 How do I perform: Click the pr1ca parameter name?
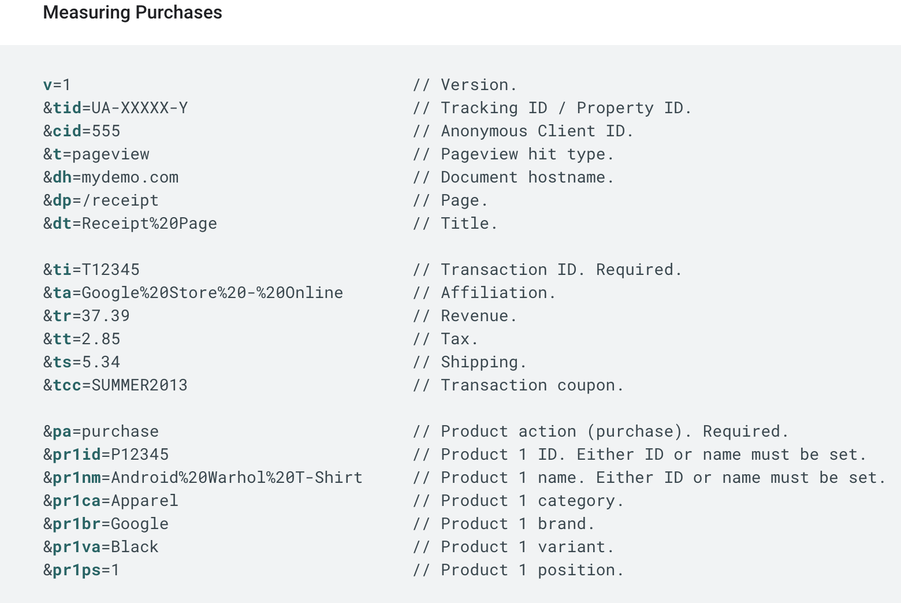pyautogui.click(x=77, y=501)
